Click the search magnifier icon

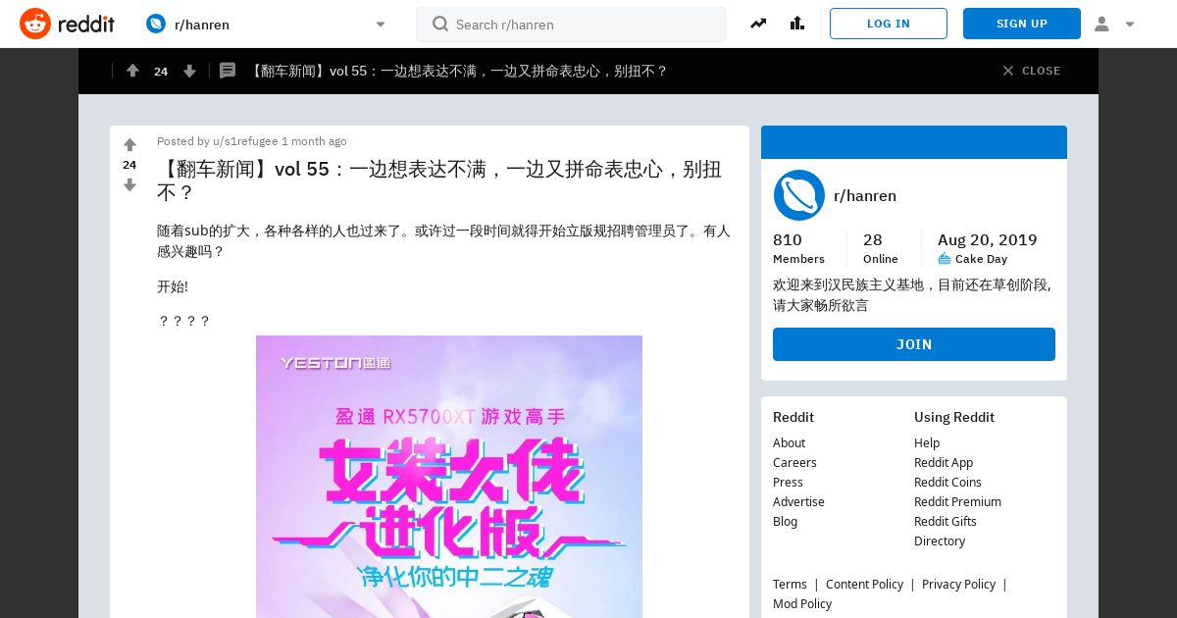440,24
